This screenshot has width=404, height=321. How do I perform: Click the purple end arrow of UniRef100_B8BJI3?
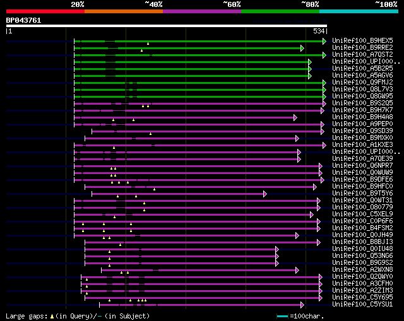[319, 243]
